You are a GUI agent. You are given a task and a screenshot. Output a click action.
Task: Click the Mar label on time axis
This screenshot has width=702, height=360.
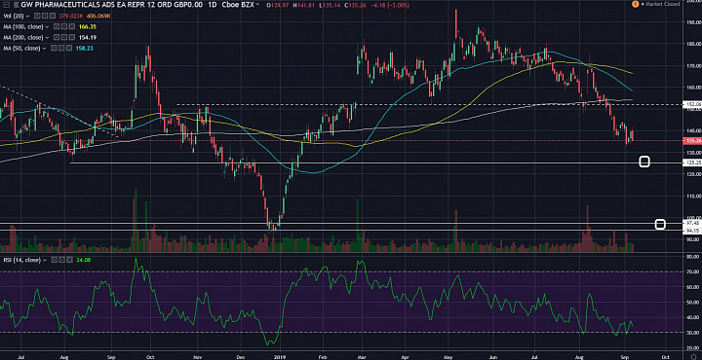click(362, 357)
